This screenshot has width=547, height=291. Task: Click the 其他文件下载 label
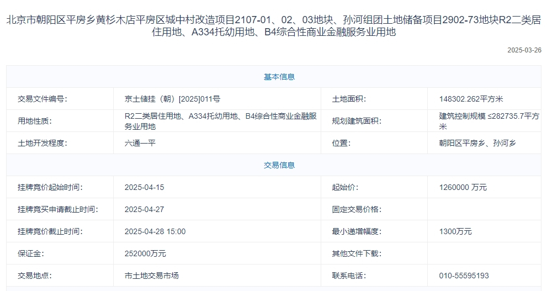357,253
